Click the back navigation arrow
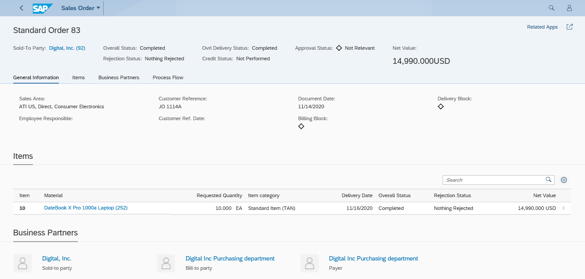The width and height of the screenshot is (585, 279). click(x=22, y=8)
